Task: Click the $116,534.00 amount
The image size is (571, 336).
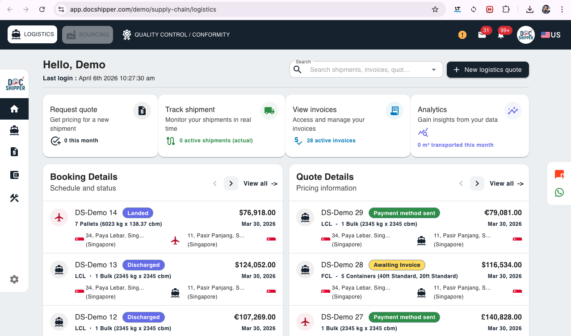Action: pos(502,265)
